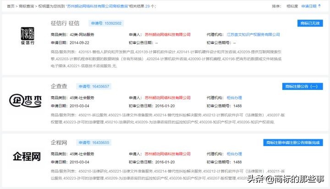This screenshot has height=189, width=330.
Task: Select 45类-社会服务 in the 企查查 row
Action: point(82,98)
